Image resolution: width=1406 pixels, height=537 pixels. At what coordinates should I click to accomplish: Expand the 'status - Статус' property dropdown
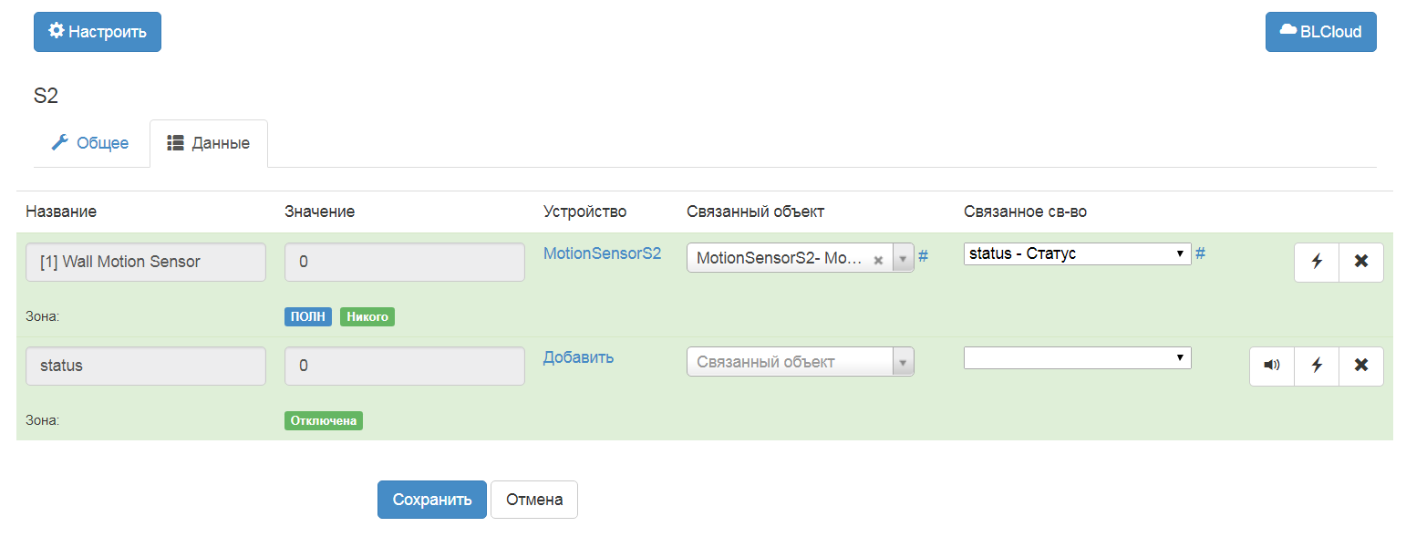tap(1077, 253)
